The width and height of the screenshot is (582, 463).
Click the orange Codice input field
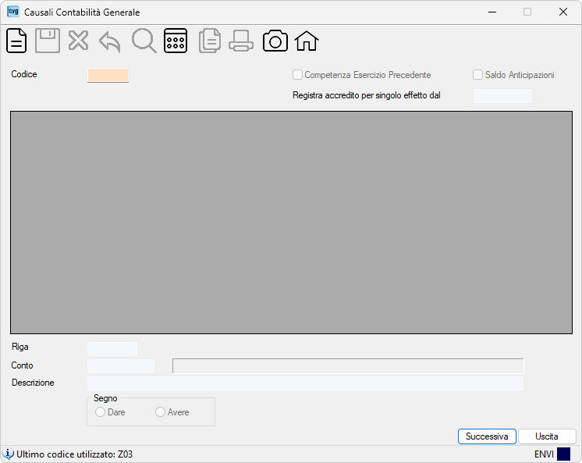pyautogui.click(x=108, y=75)
